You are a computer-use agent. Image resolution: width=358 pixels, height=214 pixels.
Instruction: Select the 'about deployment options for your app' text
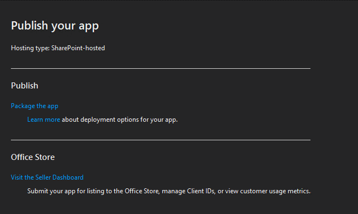(120, 120)
